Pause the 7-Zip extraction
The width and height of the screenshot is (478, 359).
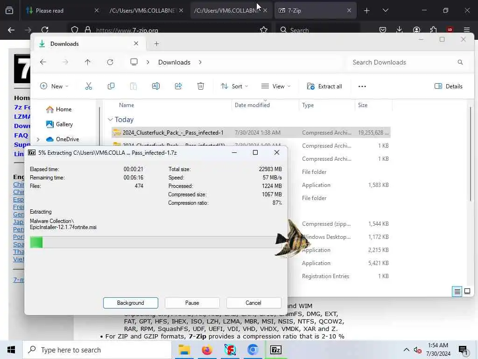192,303
